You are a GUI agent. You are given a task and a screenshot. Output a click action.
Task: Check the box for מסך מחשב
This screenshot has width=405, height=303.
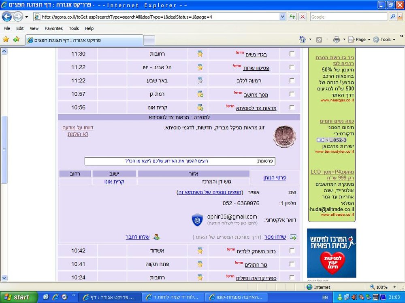pyautogui.click(x=292, y=94)
